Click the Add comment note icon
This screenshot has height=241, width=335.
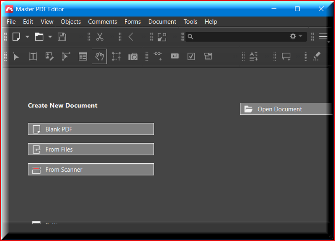click(x=286, y=57)
